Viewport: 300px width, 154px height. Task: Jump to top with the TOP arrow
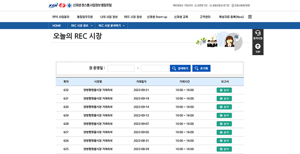(x=258, y=48)
